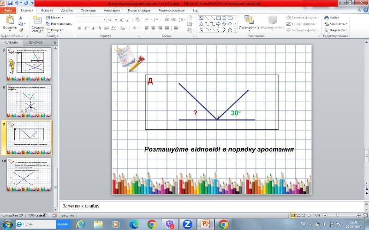Open the Анимация ribbon tab
The image size is (369, 230).
click(x=112, y=10)
